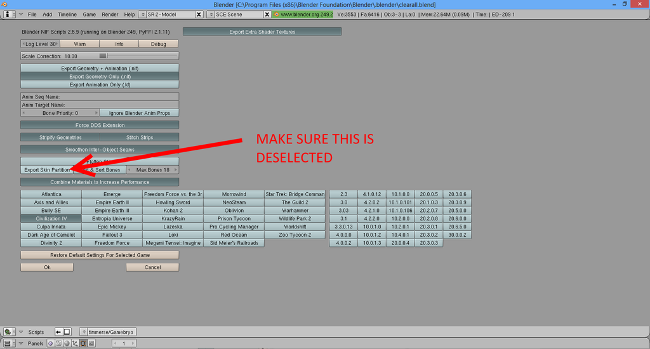Switch to Shading context sphere icon
The width and height of the screenshot is (650, 349).
(x=67, y=343)
